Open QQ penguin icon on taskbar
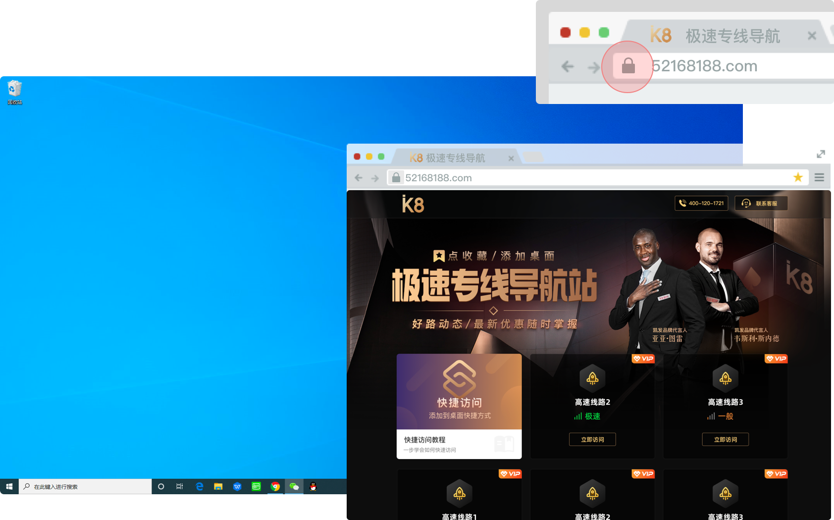This screenshot has width=834, height=520. click(x=313, y=487)
